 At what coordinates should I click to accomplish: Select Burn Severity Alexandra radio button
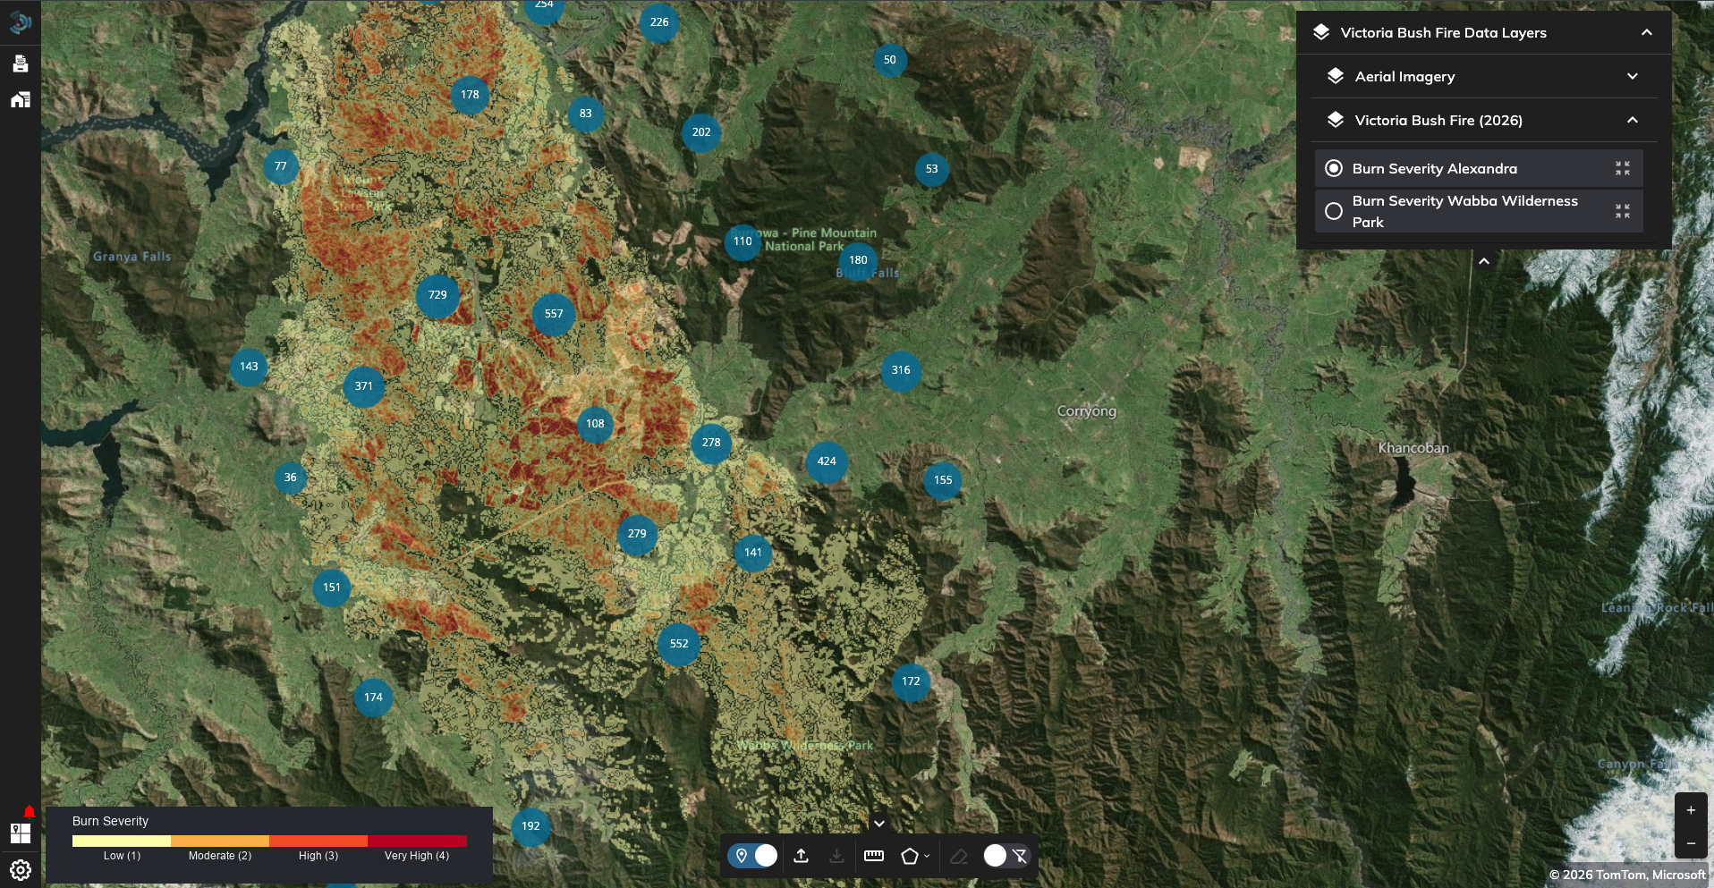pos(1334,168)
